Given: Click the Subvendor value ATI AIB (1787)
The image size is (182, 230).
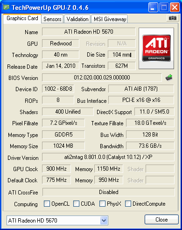Looking at the screenshot, I should (x=141, y=89).
